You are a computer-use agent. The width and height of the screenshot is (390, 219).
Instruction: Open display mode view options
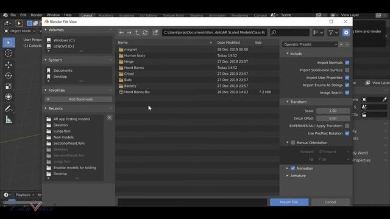[318, 32]
